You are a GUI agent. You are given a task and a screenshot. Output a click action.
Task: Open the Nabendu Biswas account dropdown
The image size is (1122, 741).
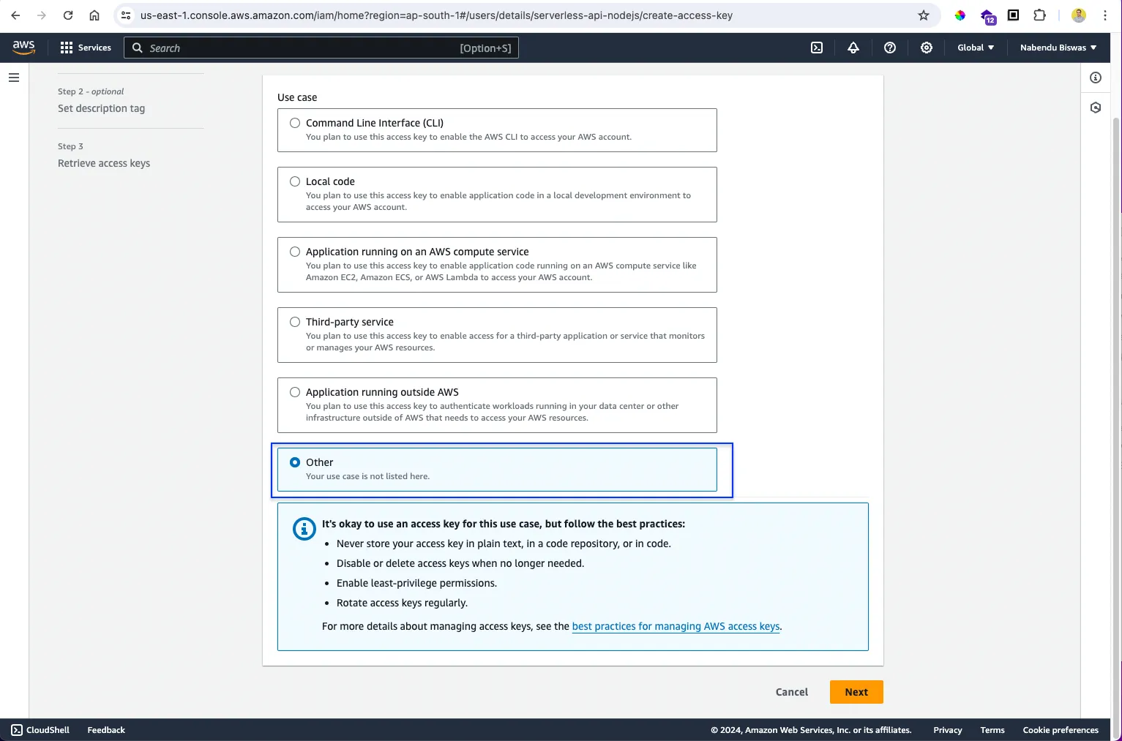(x=1058, y=48)
